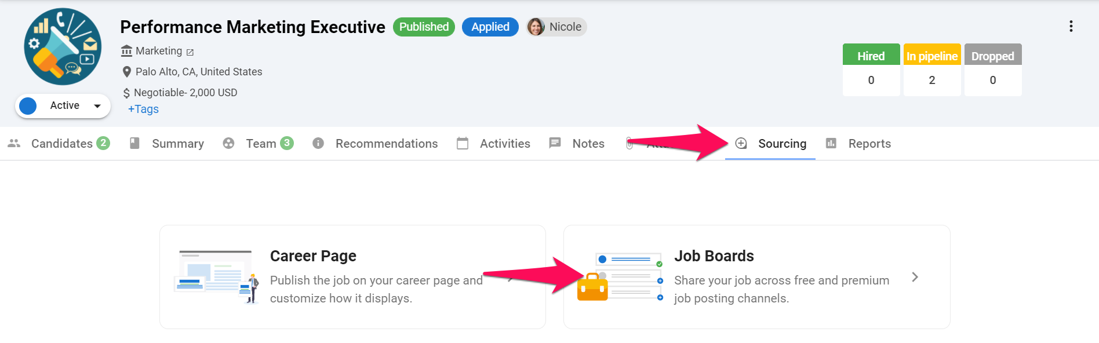This screenshot has width=1099, height=343.
Task: Go to the Recommendations tab
Action: coord(375,143)
